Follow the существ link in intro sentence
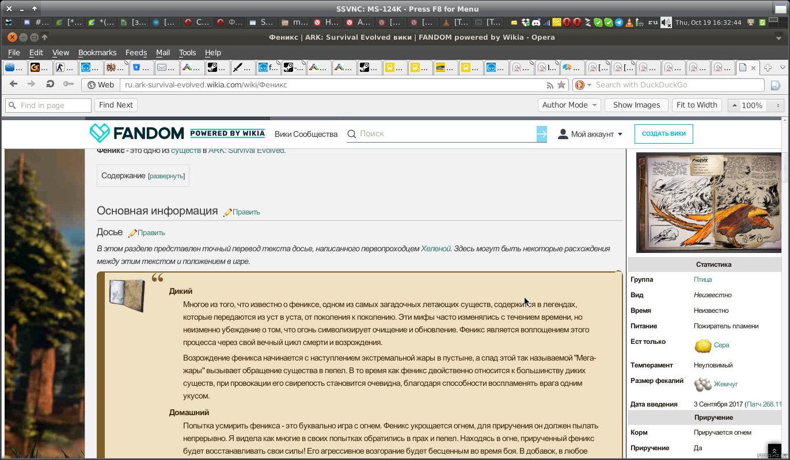Screen dimensions: 790x460 coord(185,151)
